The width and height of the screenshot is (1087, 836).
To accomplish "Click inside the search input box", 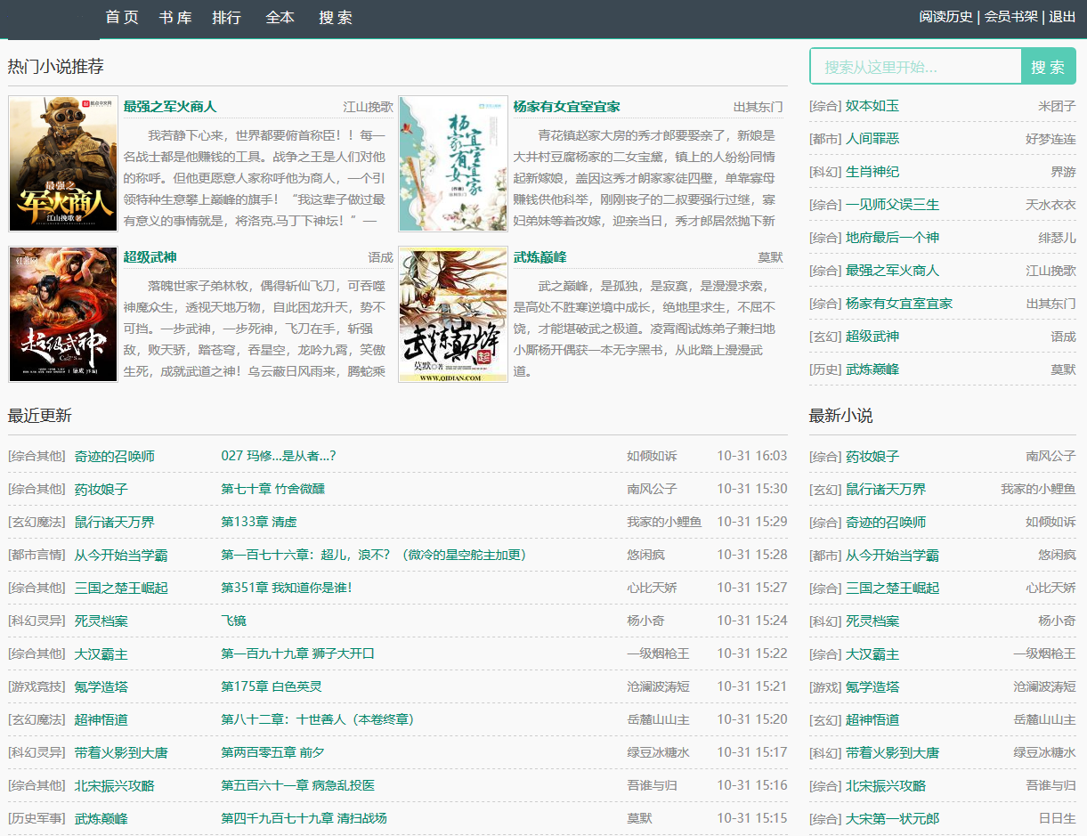I will [x=915, y=66].
